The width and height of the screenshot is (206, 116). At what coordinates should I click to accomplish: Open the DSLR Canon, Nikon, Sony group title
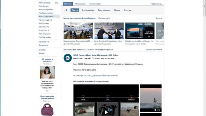point(96,55)
